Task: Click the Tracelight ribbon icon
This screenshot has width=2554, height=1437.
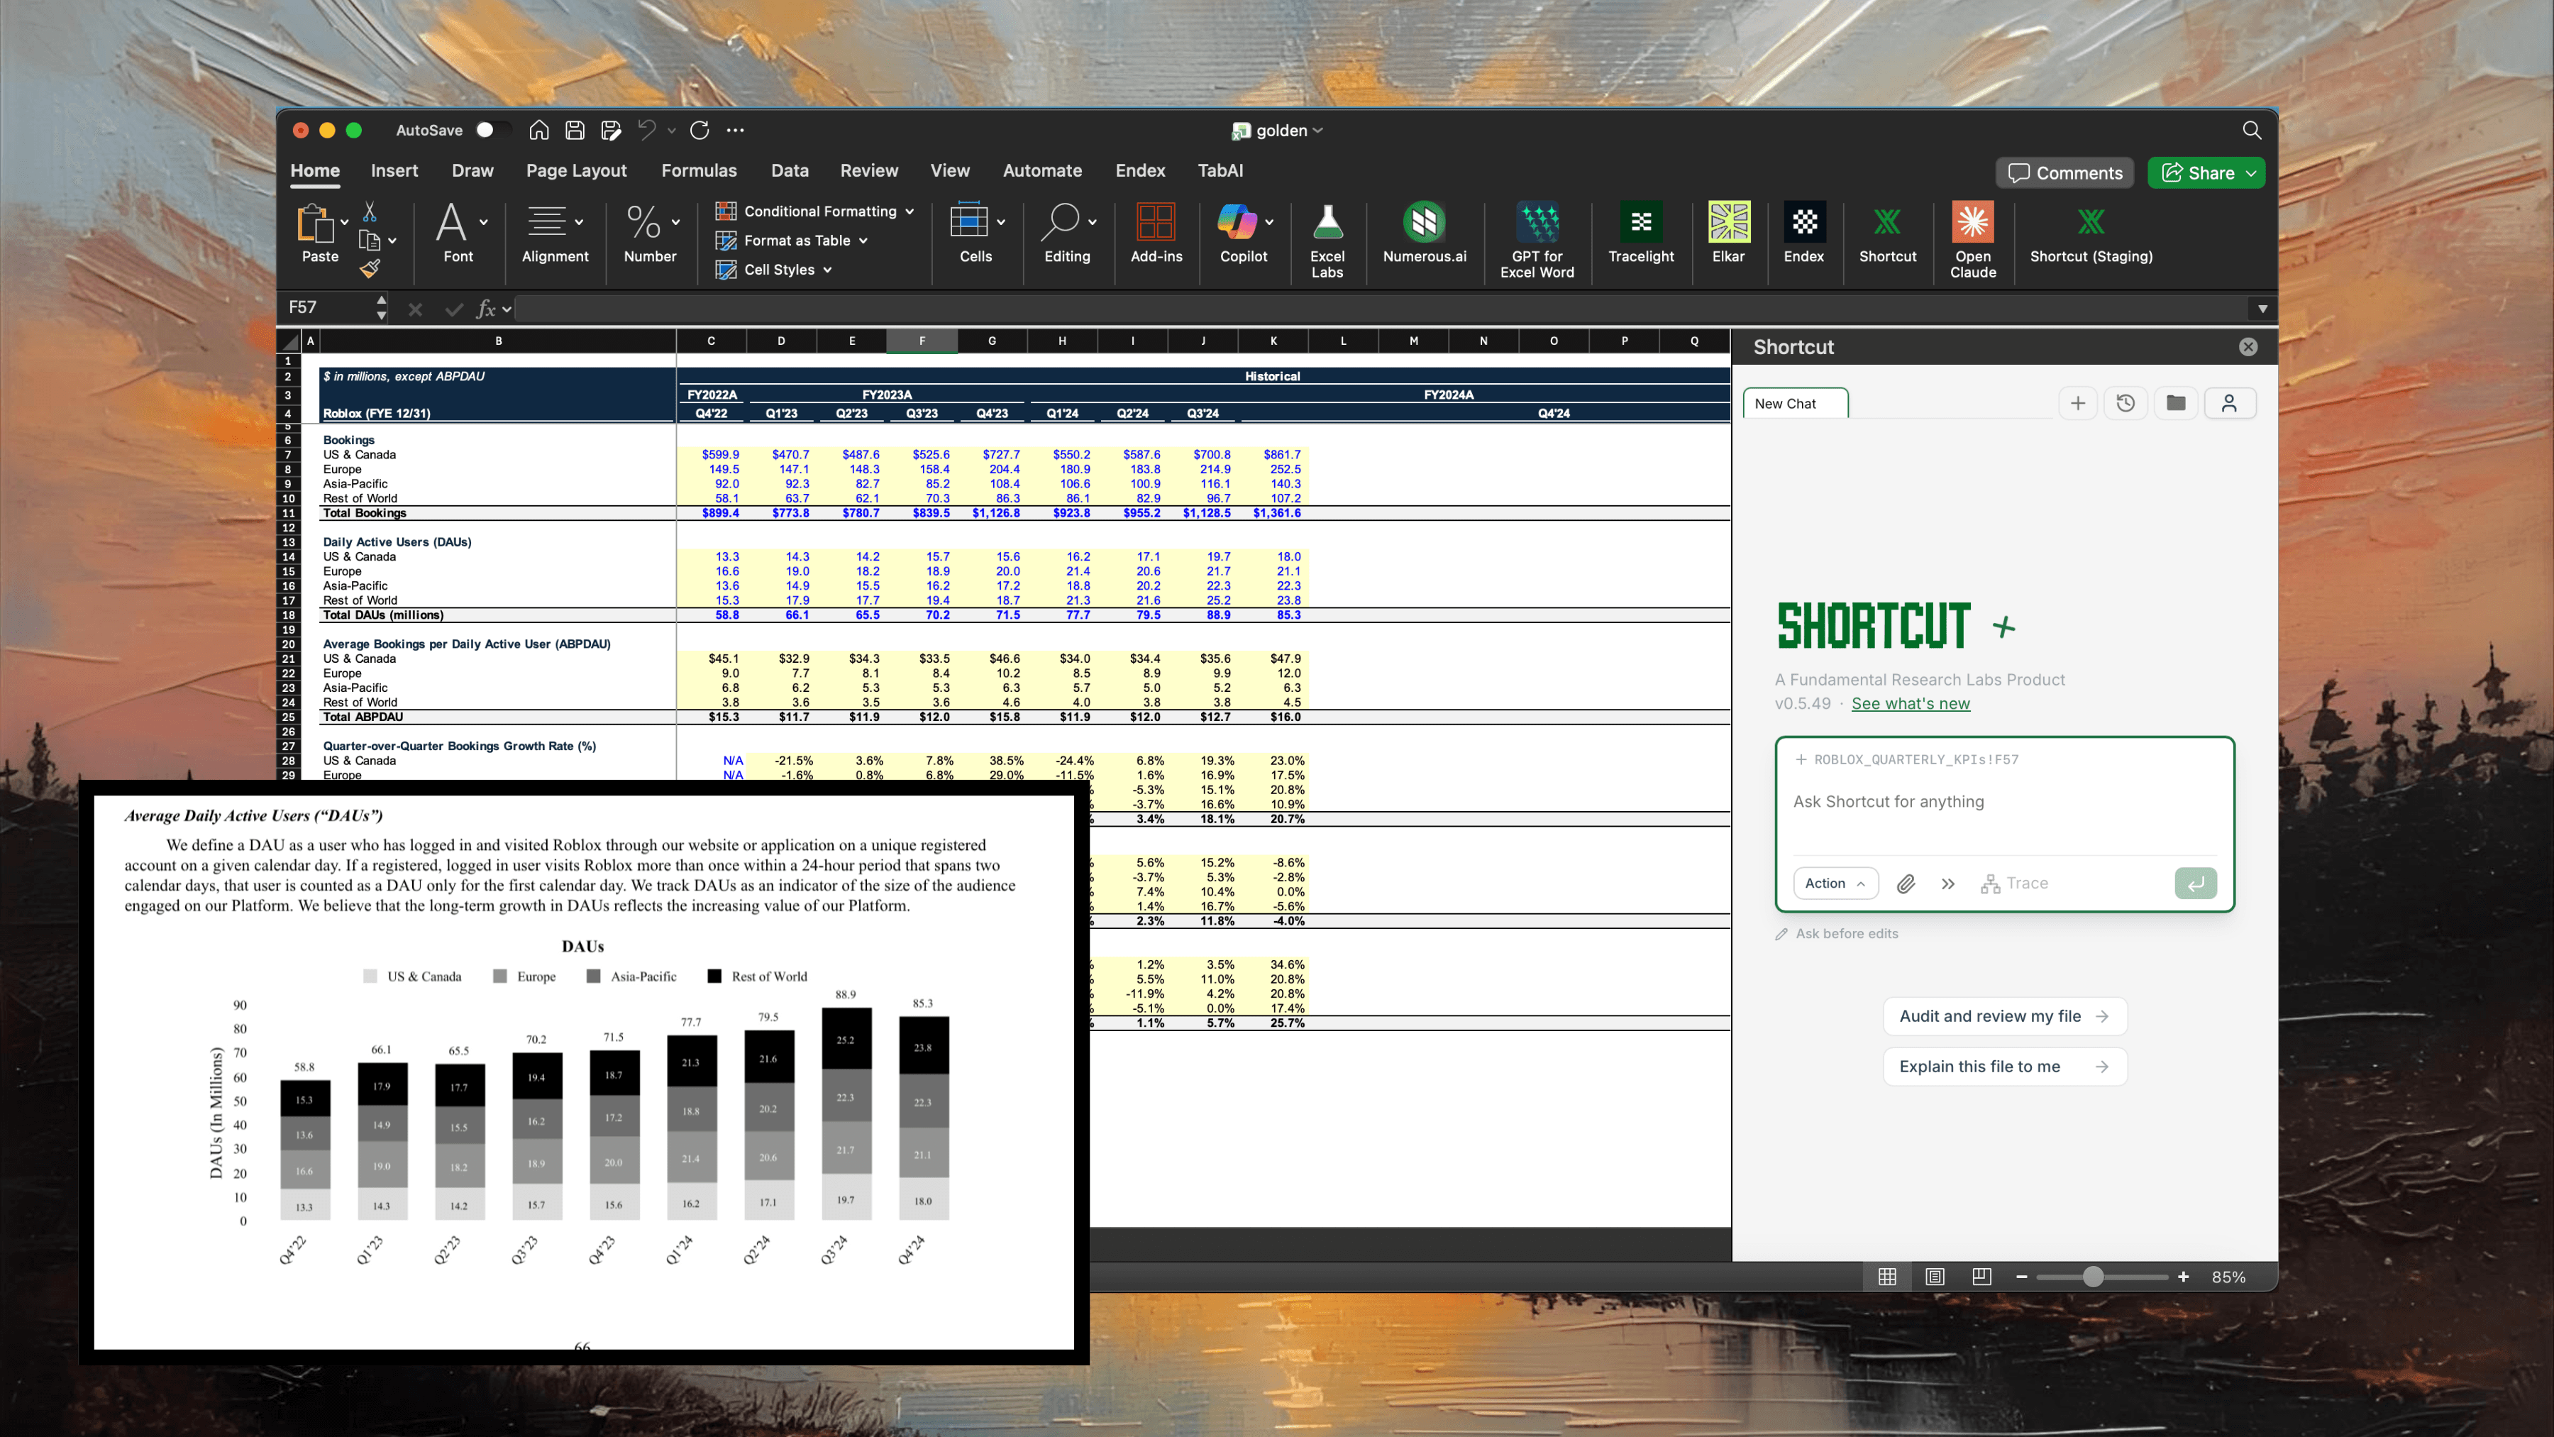Action: (x=1640, y=232)
